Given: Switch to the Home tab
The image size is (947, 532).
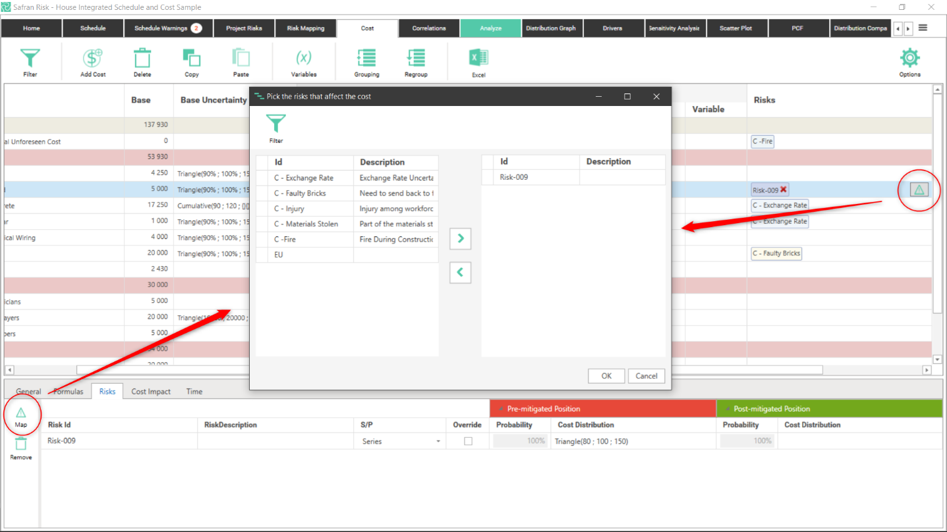Looking at the screenshot, I should [32, 28].
